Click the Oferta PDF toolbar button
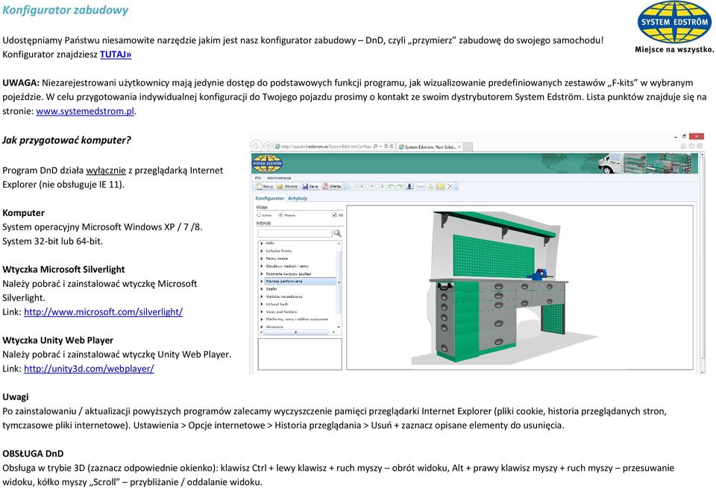Screen dimensions: 716x488 point(332,186)
